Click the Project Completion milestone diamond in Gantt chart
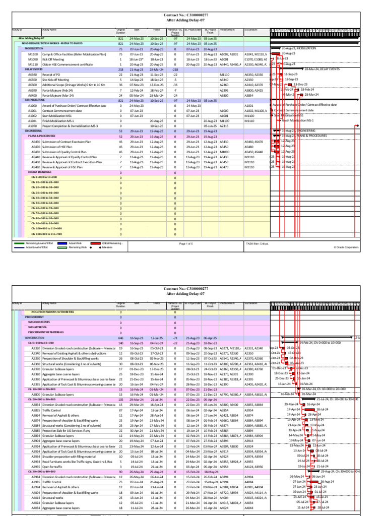 click(357, 125)
